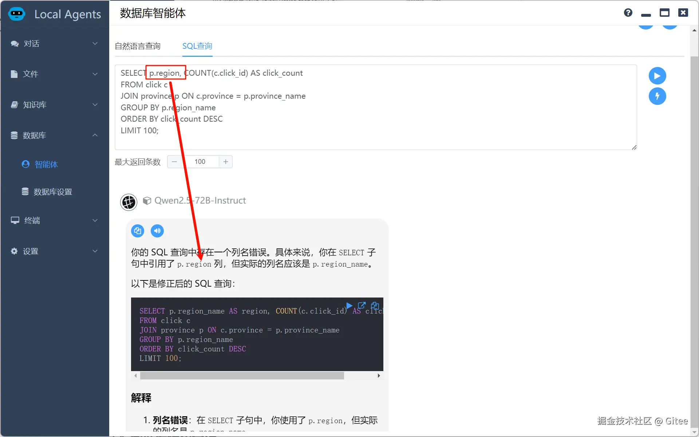Viewport: 699px width, 437px height.
Task: Open code block in external editor icon
Action: click(362, 305)
